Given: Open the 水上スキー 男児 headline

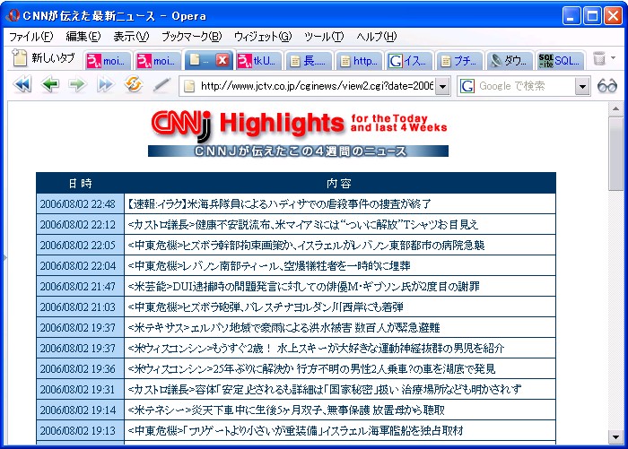Looking at the screenshot, I should pos(316,349).
